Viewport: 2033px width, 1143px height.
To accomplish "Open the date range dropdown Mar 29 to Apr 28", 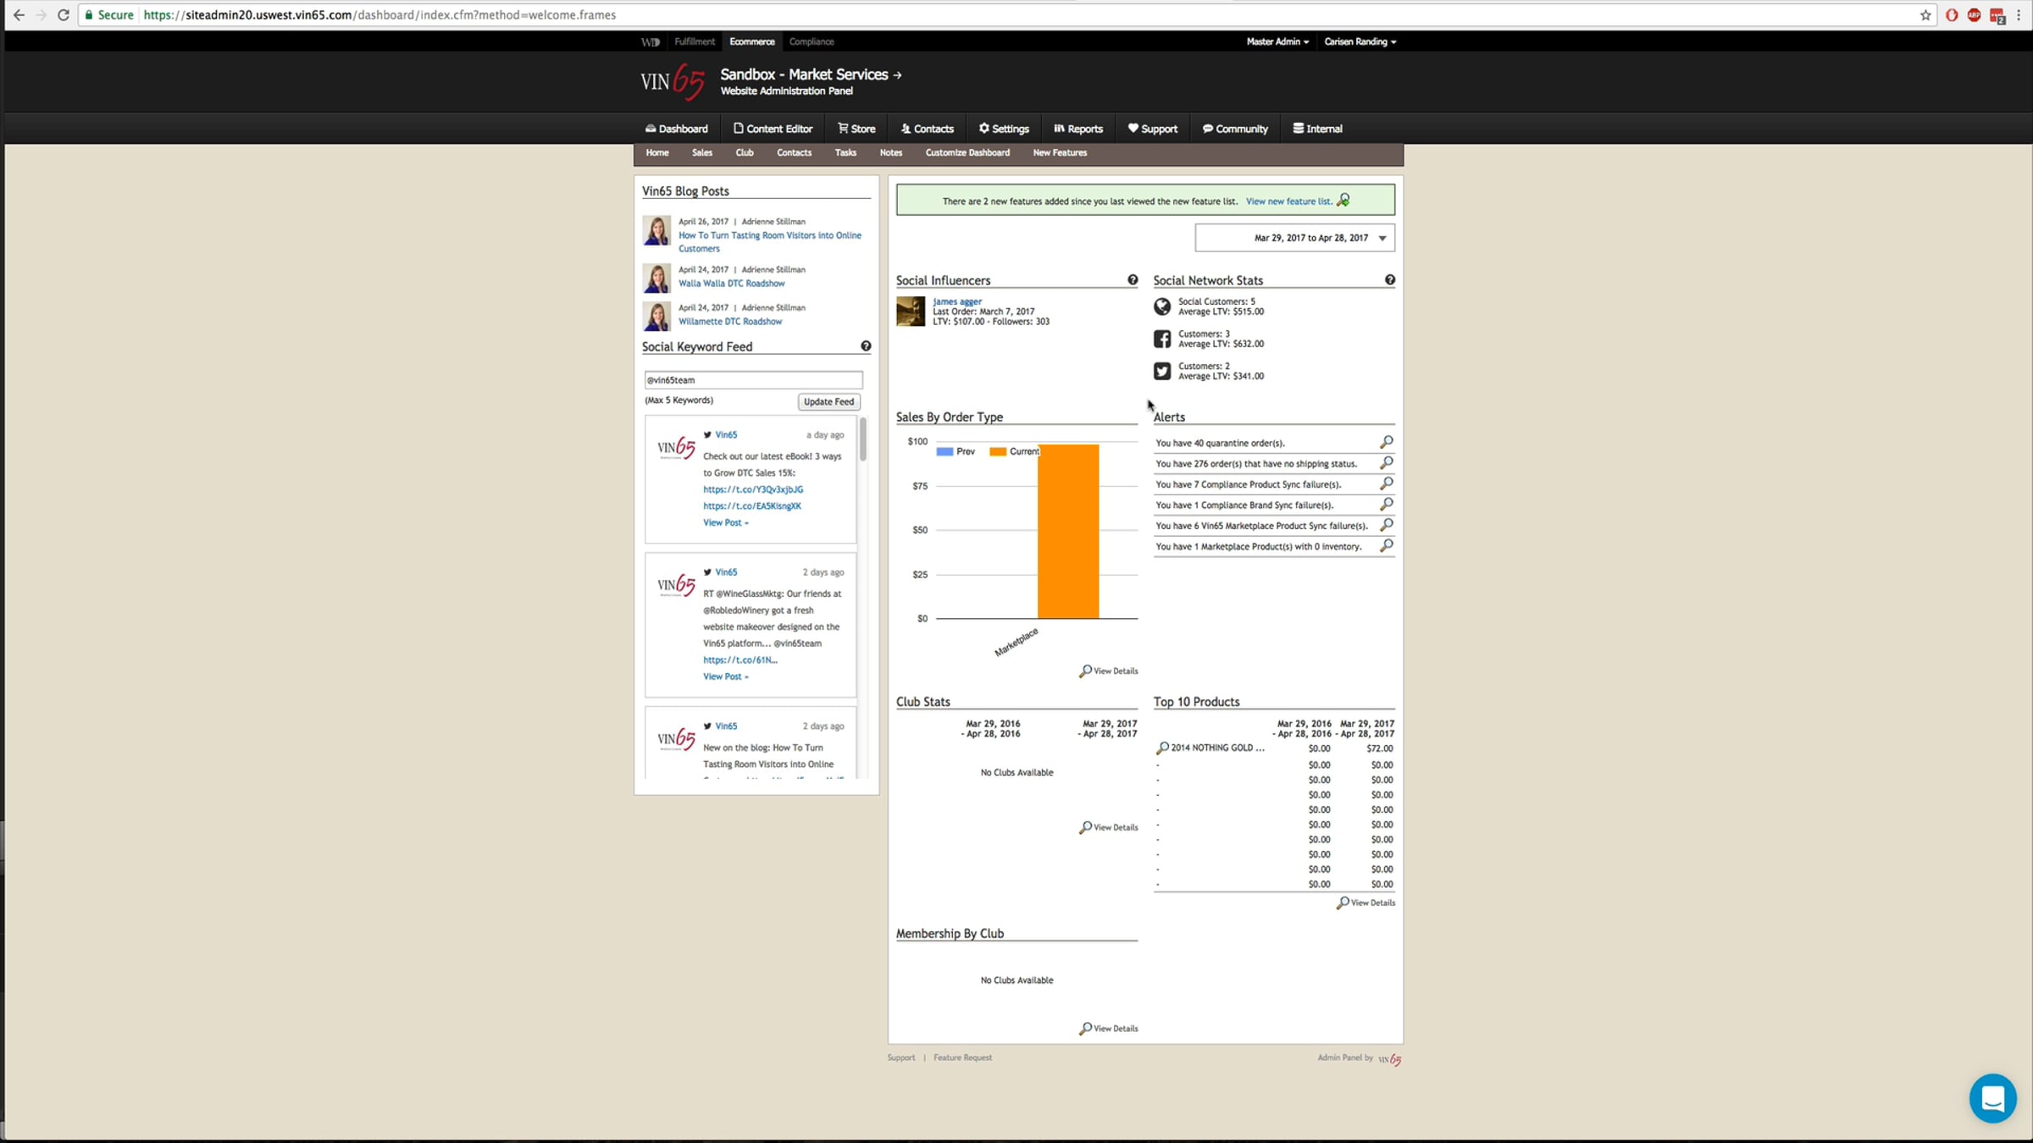I will 1294,238.
